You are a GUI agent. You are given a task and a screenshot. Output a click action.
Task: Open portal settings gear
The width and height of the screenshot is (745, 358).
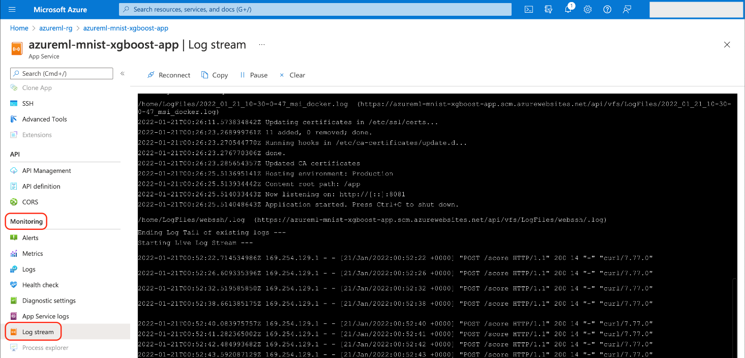(587, 9)
